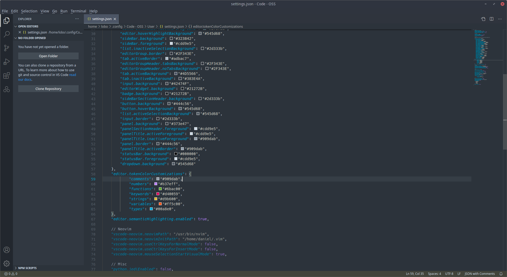Screen dimensions: 507x277
Task: Open the Extensions view icon
Action: click(7, 76)
